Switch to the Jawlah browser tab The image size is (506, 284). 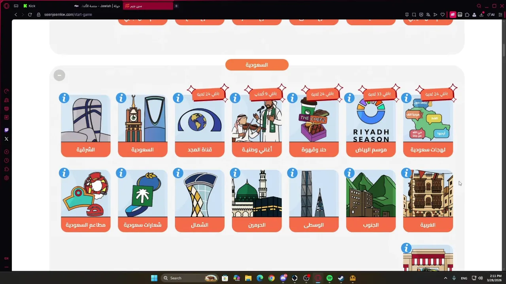(97, 6)
